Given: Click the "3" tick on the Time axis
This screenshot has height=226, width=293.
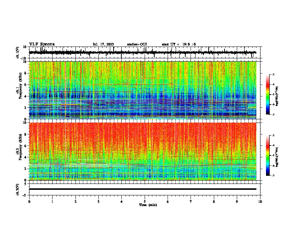Looking at the screenshot, I should (x=98, y=202).
